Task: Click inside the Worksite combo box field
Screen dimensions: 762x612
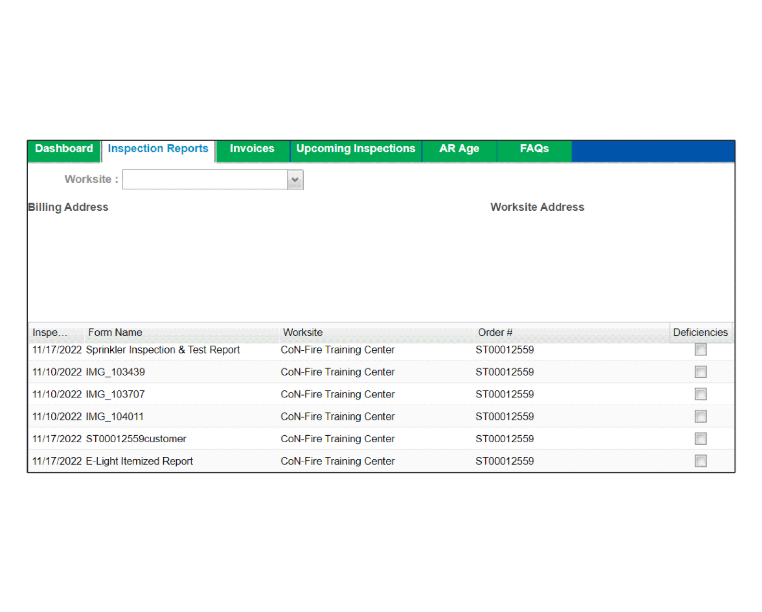Action: (x=205, y=180)
